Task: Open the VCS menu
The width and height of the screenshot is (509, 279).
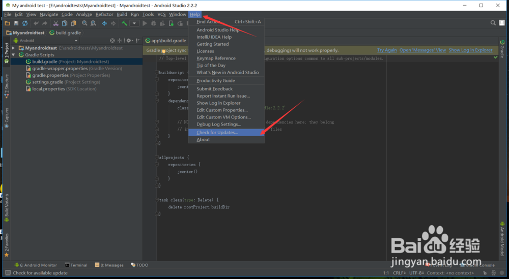Action: pos(161,14)
